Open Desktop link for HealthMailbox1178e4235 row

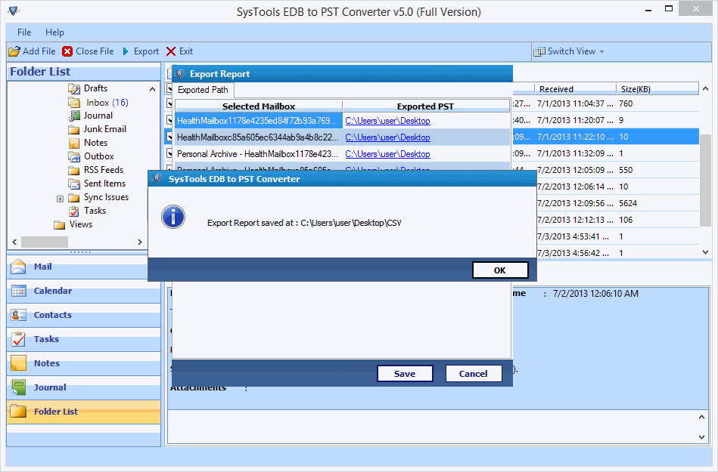click(x=388, y=121)
